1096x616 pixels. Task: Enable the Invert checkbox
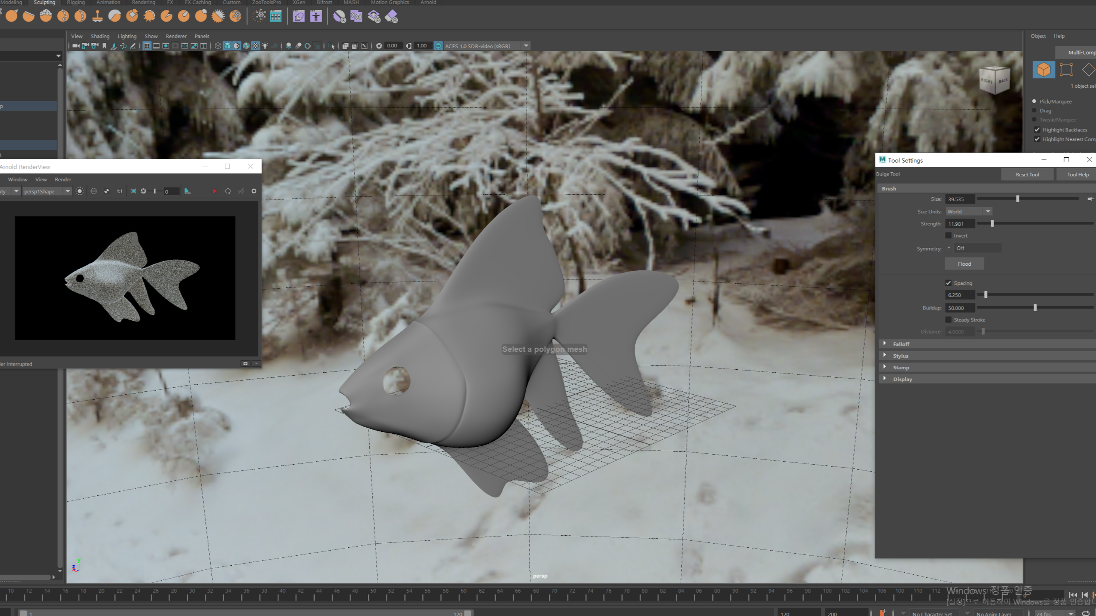click(948, 236)
